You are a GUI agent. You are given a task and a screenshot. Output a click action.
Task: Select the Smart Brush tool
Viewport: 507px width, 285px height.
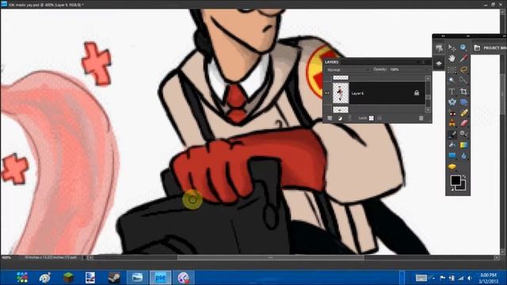click(x=463, y=134)
